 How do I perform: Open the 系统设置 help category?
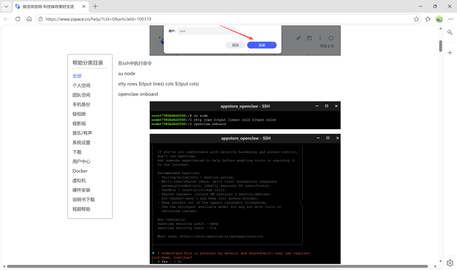point(81,143)
